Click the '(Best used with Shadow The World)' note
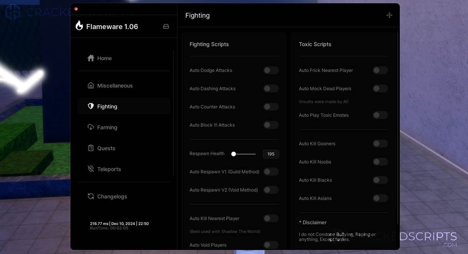 (x=225, y=231)
